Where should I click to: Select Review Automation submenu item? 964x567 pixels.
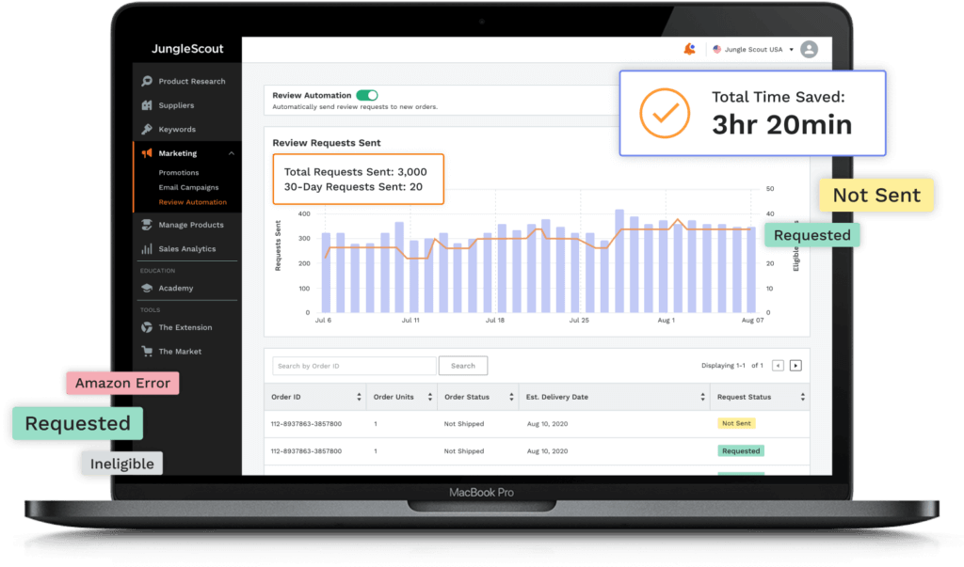(192, 202)
